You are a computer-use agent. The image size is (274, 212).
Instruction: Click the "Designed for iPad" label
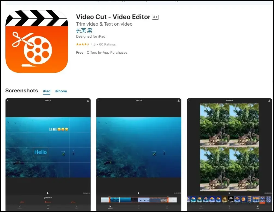[91, 37]
